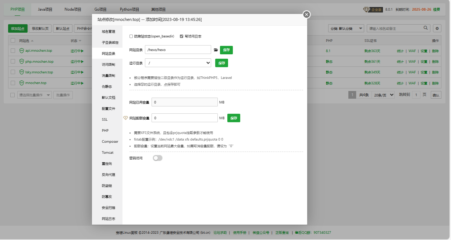Click the 跳转到 page number input field
The height and width of the screenshot is (240, 451).
click(x=416, y=95)
